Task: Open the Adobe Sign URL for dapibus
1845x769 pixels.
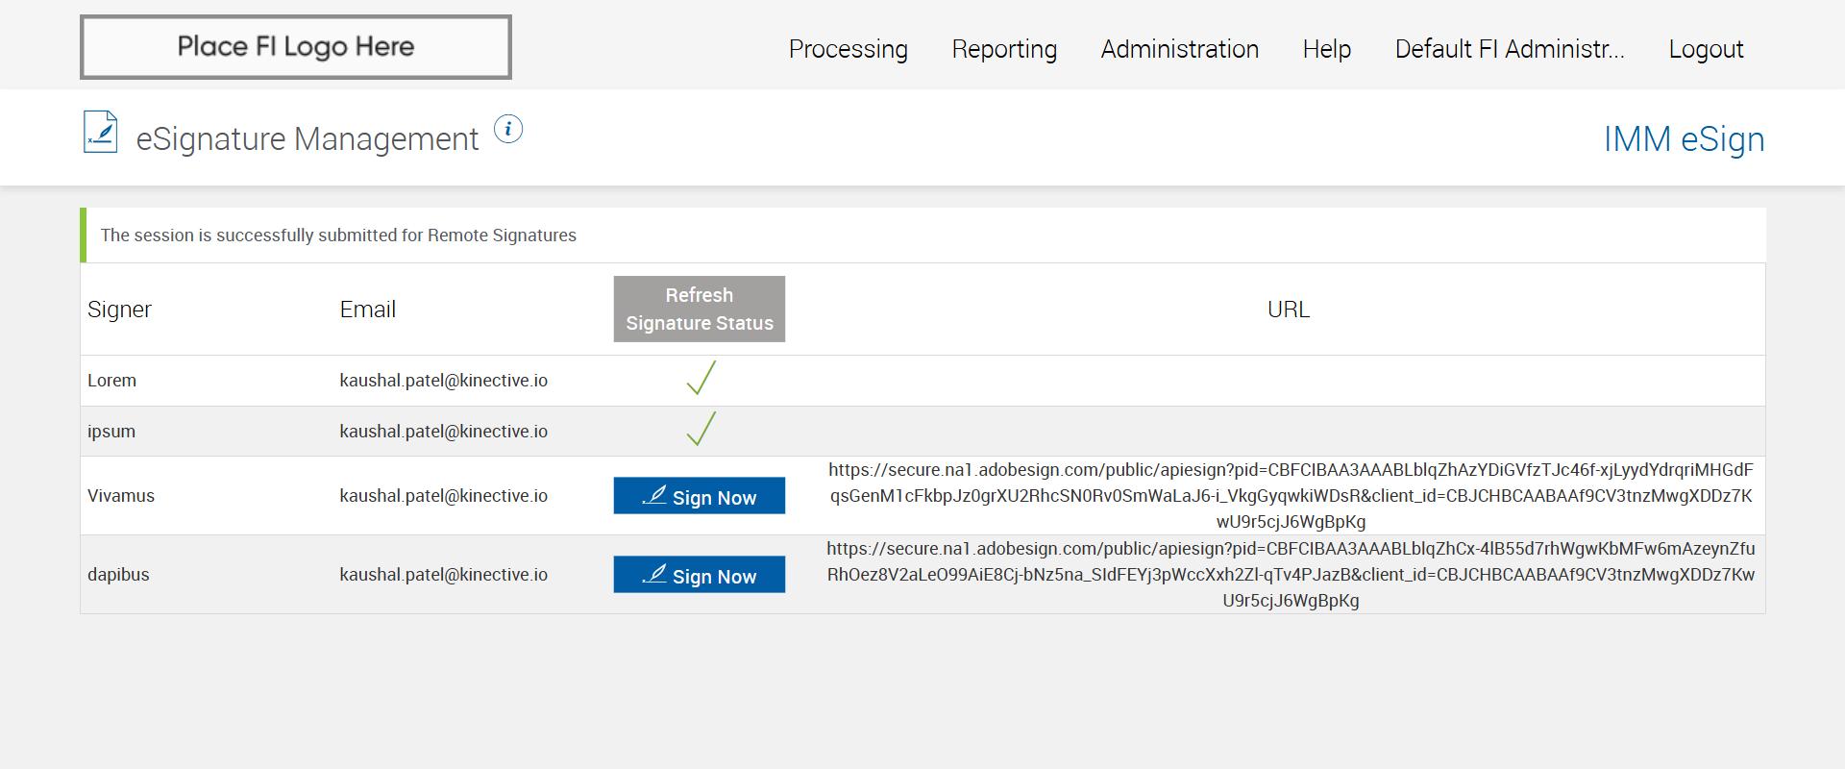Action: click(x=1291, y=575)
